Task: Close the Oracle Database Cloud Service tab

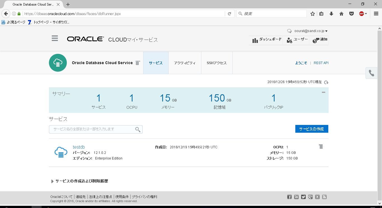Action: 58,4
